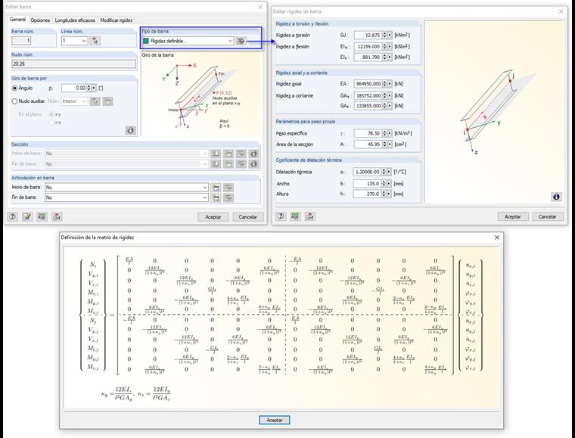Viewport: 575px width, 438px height.
Task: Click the new hinge icon beside Inicio de barra articulation
Action: pos(216,187)
